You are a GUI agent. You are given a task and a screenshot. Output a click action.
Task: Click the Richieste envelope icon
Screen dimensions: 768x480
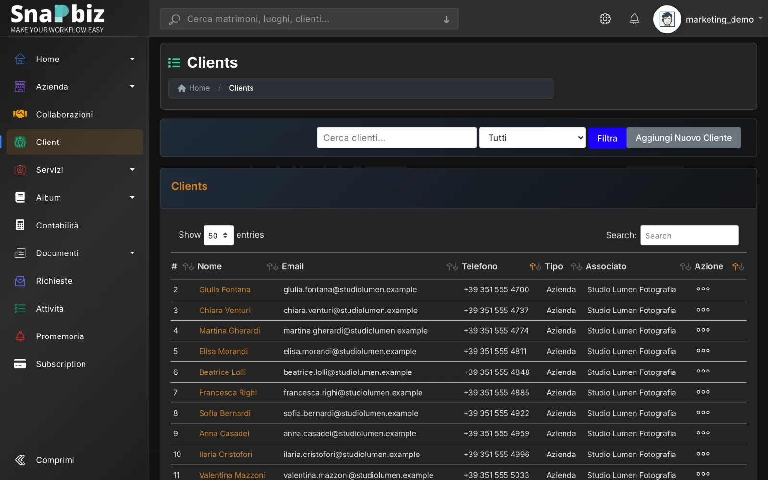[x=20, y=281]
